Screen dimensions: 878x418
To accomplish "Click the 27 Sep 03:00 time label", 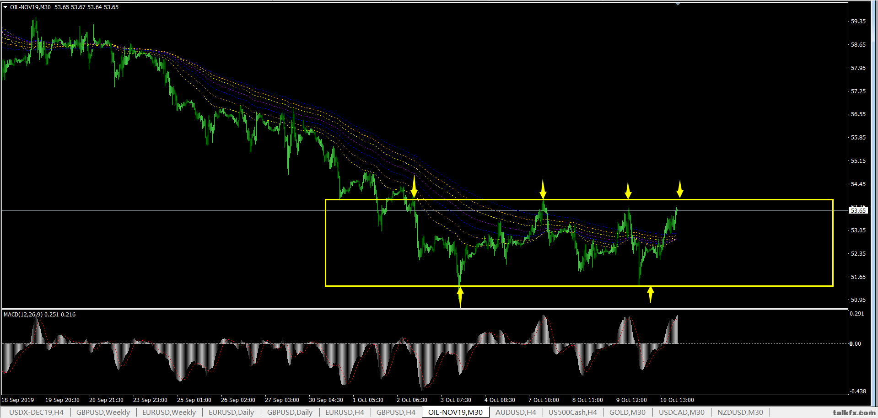I will [x=282, y=400].
